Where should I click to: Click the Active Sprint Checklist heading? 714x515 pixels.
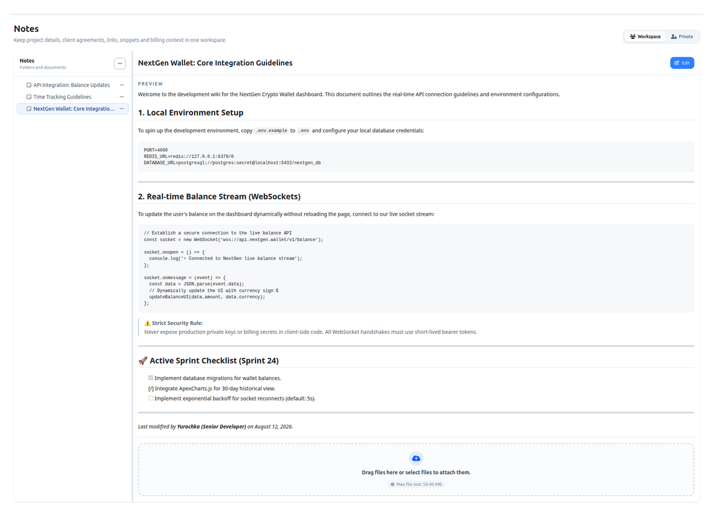[x=208, y=361]
